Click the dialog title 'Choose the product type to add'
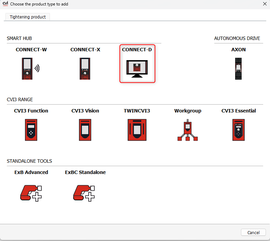The image size is (270, 241). pyautogui.click(x=39, y=4)
